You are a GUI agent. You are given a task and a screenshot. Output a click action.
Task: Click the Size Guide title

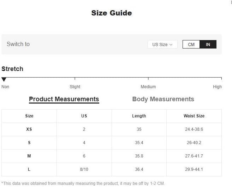[112, 13]
